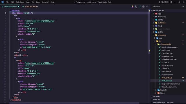Toggle the secondary side bar layout
Screen dimensions: 186x104
[167, 2]
